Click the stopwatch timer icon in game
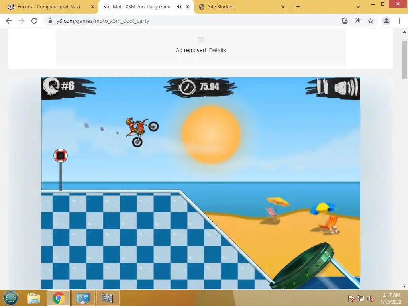The height and width of the screenshot is (306, 408). click(186, 86)
